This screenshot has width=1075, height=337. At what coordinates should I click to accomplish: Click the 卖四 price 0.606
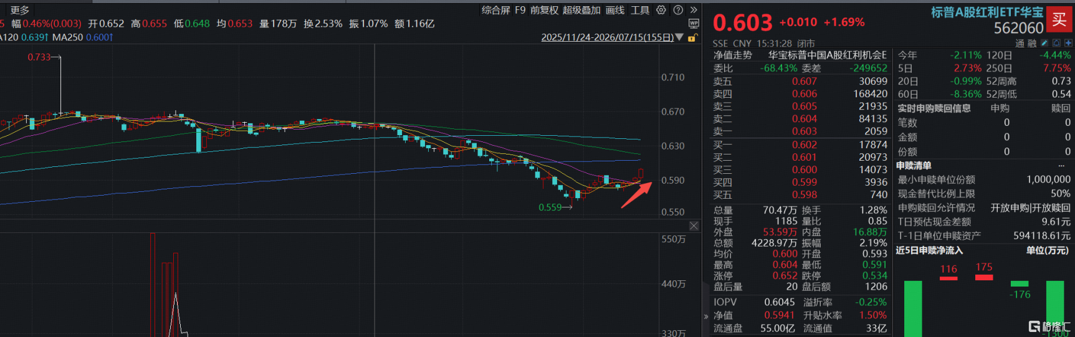pyautogui.click(x=804, y=94)
